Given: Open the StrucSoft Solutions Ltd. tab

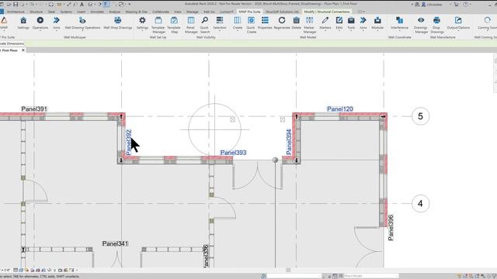Looking at the screenshot, I should click(282, 12).
